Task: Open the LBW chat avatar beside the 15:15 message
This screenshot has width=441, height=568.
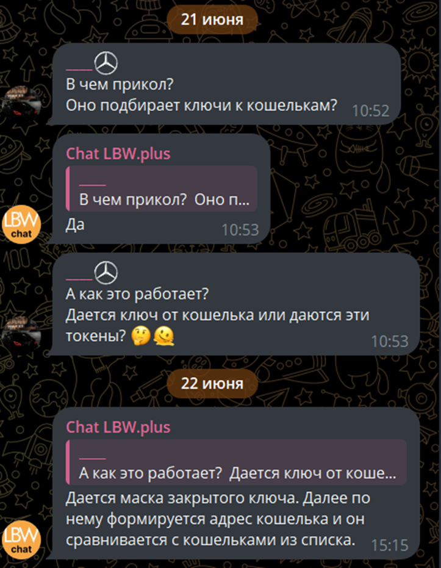Action: (21, 539)
